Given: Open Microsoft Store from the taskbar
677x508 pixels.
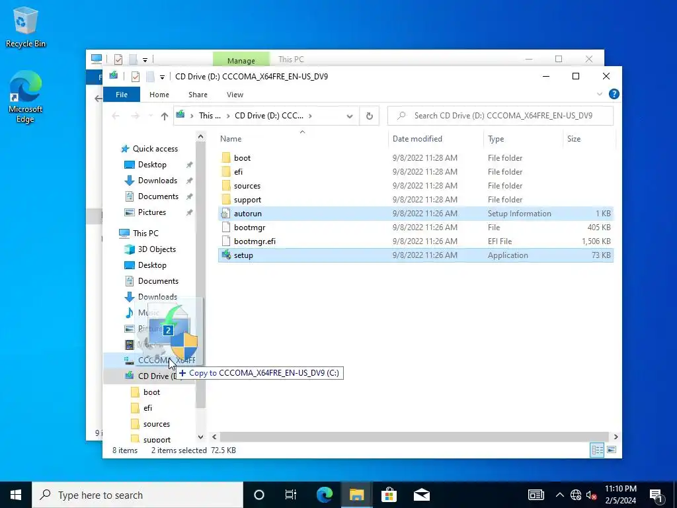Looking at the screenshot, I should point(389,495).
